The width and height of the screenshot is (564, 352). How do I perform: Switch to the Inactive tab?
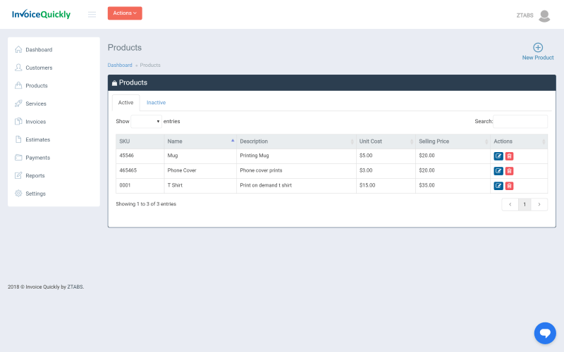(x=156, y=103)
